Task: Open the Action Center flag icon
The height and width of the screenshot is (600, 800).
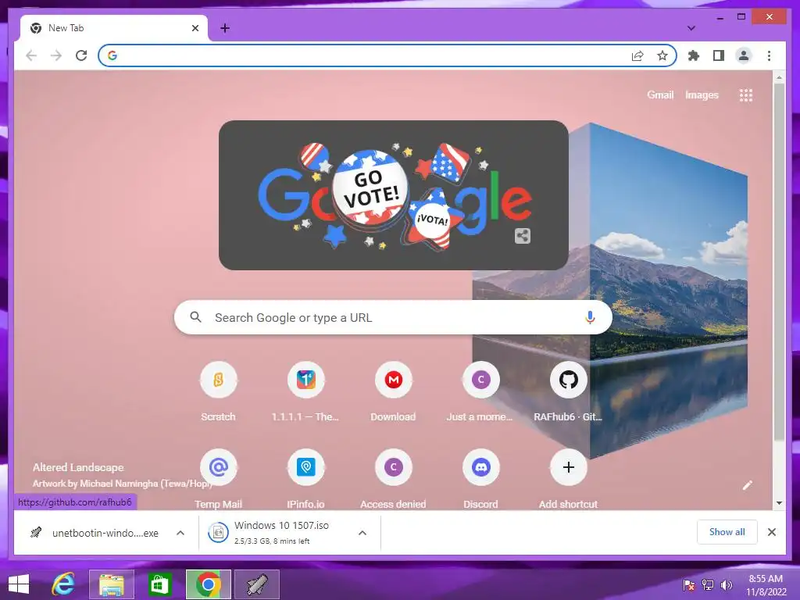Action: [689, 584]
